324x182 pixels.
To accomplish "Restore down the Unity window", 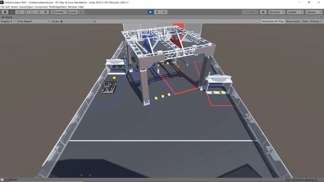I will pos(309,2).
